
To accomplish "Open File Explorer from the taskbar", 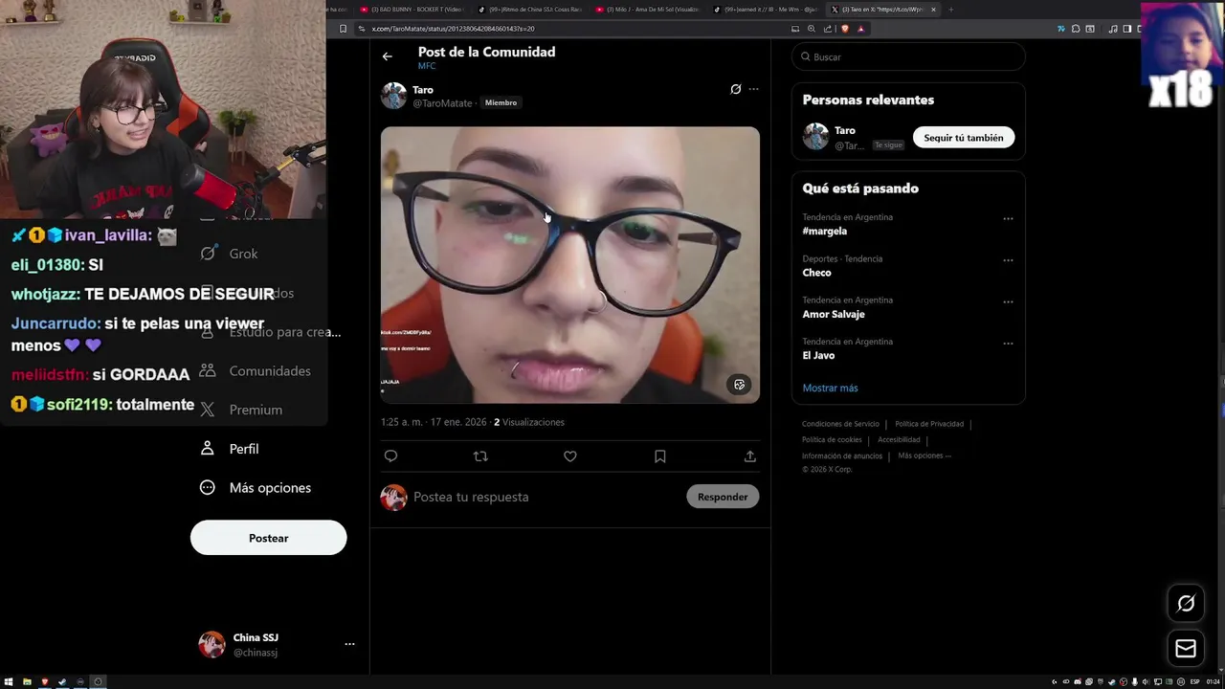I will coord(27,681).
